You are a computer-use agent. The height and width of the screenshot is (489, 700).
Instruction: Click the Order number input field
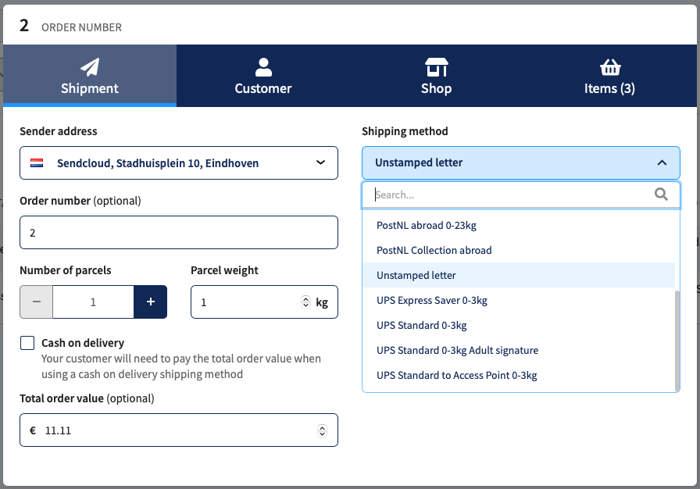click(179, 233)
